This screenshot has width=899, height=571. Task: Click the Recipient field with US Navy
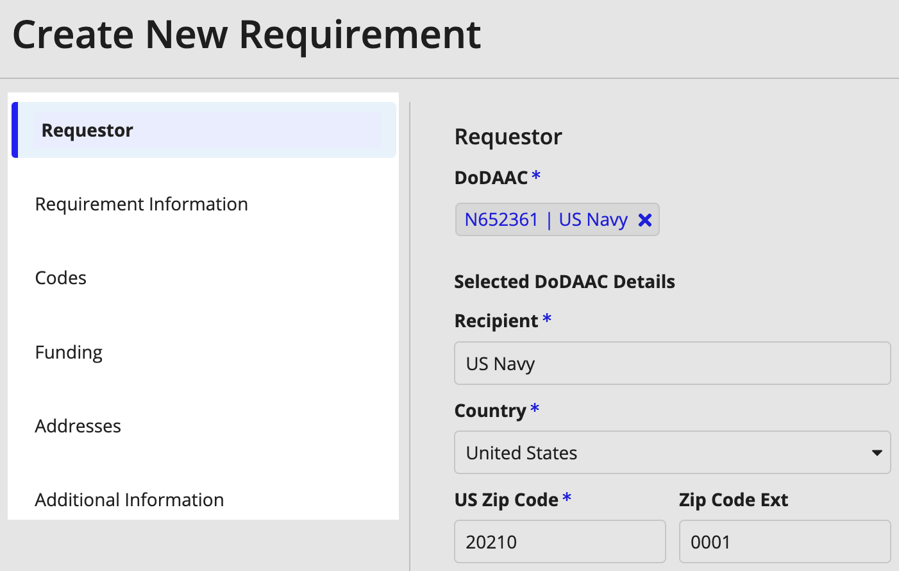[672, 363]
